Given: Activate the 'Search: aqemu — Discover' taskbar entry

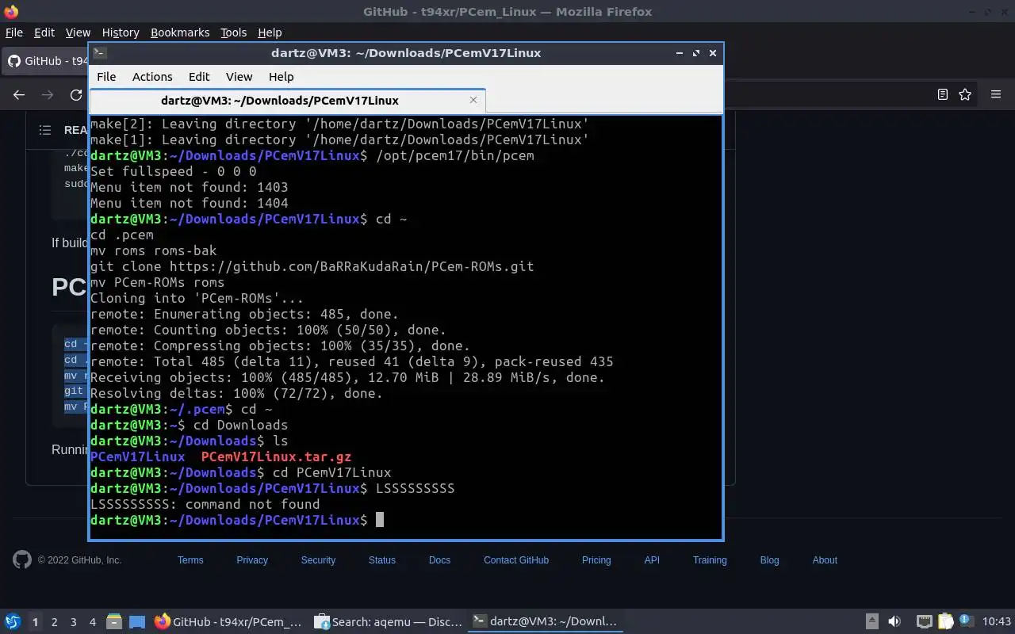Looking at the screenshot, I should (x=388, y=622).
